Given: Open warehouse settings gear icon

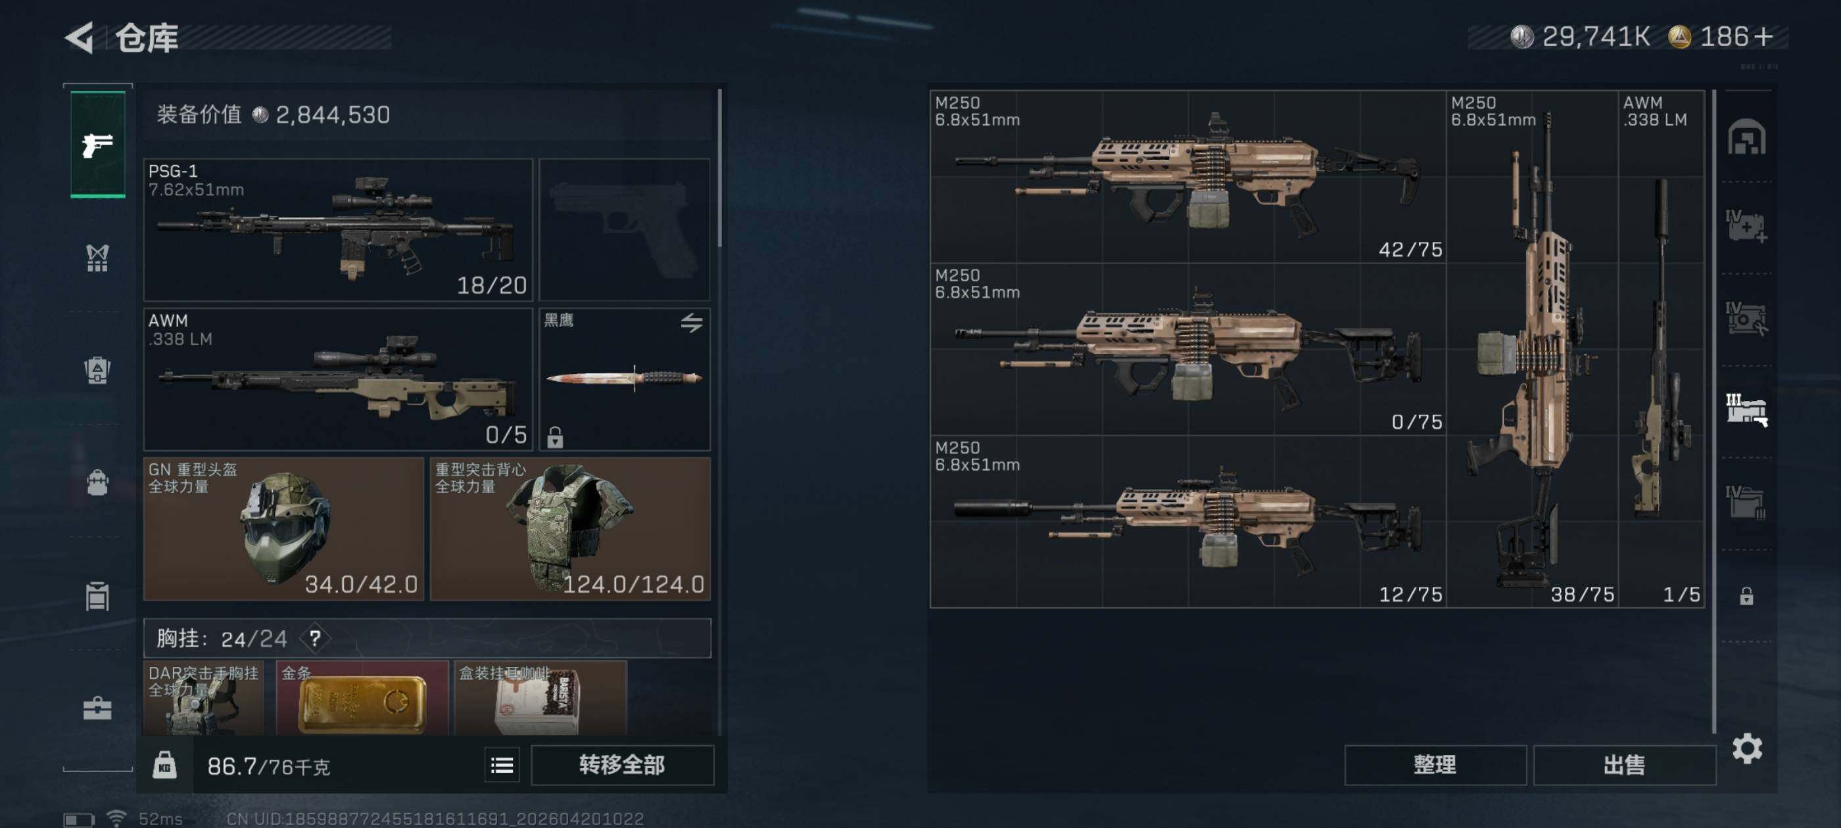Looking at the screenshot, I should tap(1748, 748).
